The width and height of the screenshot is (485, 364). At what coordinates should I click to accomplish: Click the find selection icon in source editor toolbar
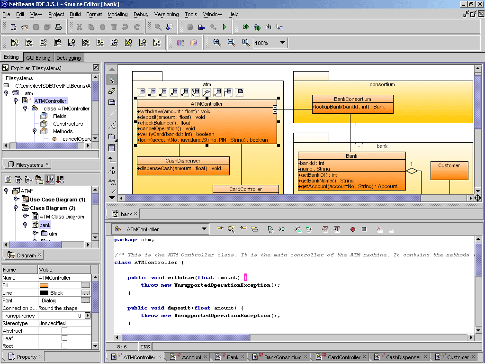tap(231, 229)
